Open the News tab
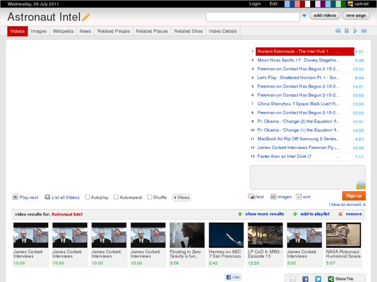This screenshot has width=377, height=282. (x=86, y=31)
